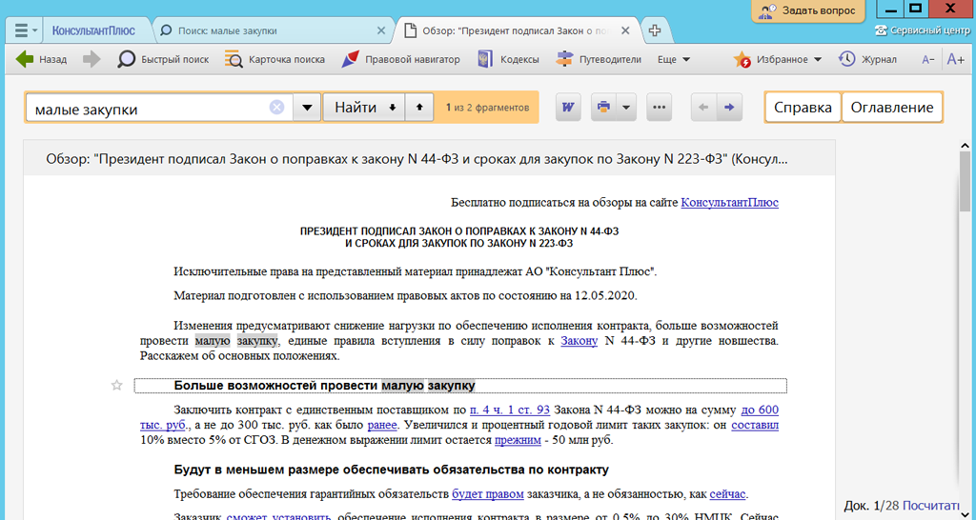Screen dimensions: 976x520
Task: Expand search history dropdown arrow
Action: pos(307,108)
